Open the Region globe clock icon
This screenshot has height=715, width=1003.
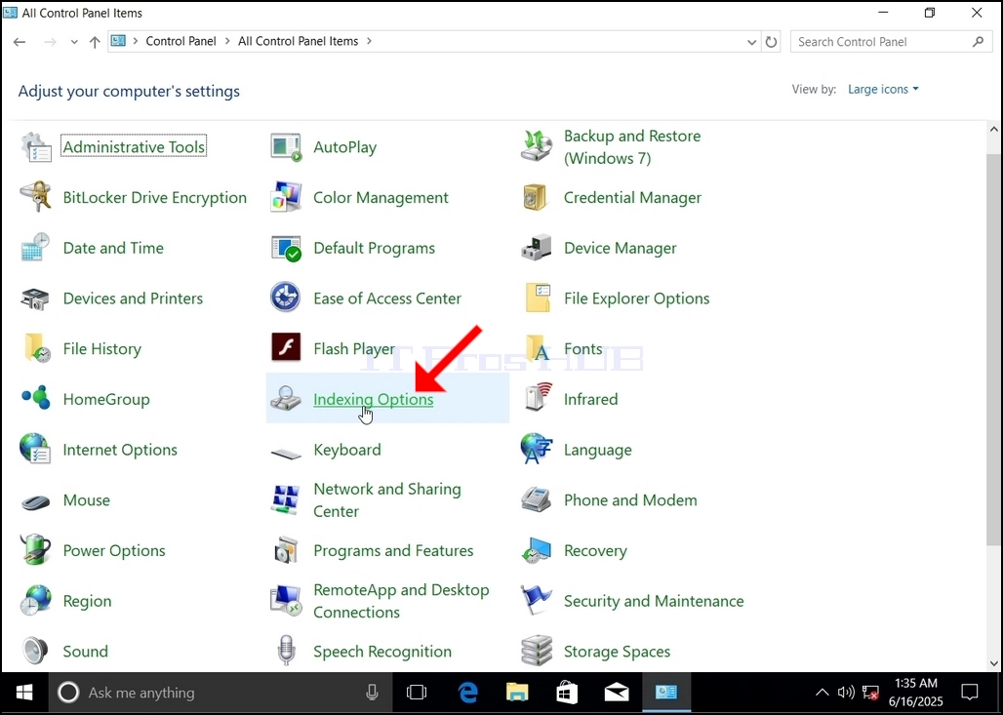coord(36,601)
